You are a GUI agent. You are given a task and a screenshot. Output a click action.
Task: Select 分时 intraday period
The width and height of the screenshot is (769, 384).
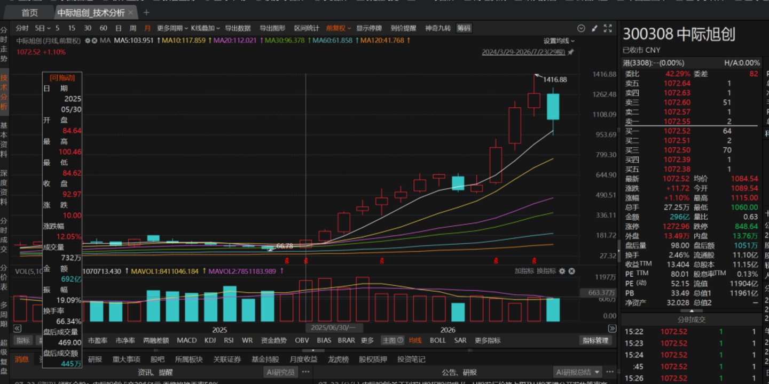click(x=22, y=28)
